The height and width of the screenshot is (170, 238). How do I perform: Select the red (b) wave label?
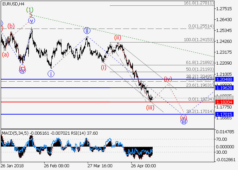11,26
